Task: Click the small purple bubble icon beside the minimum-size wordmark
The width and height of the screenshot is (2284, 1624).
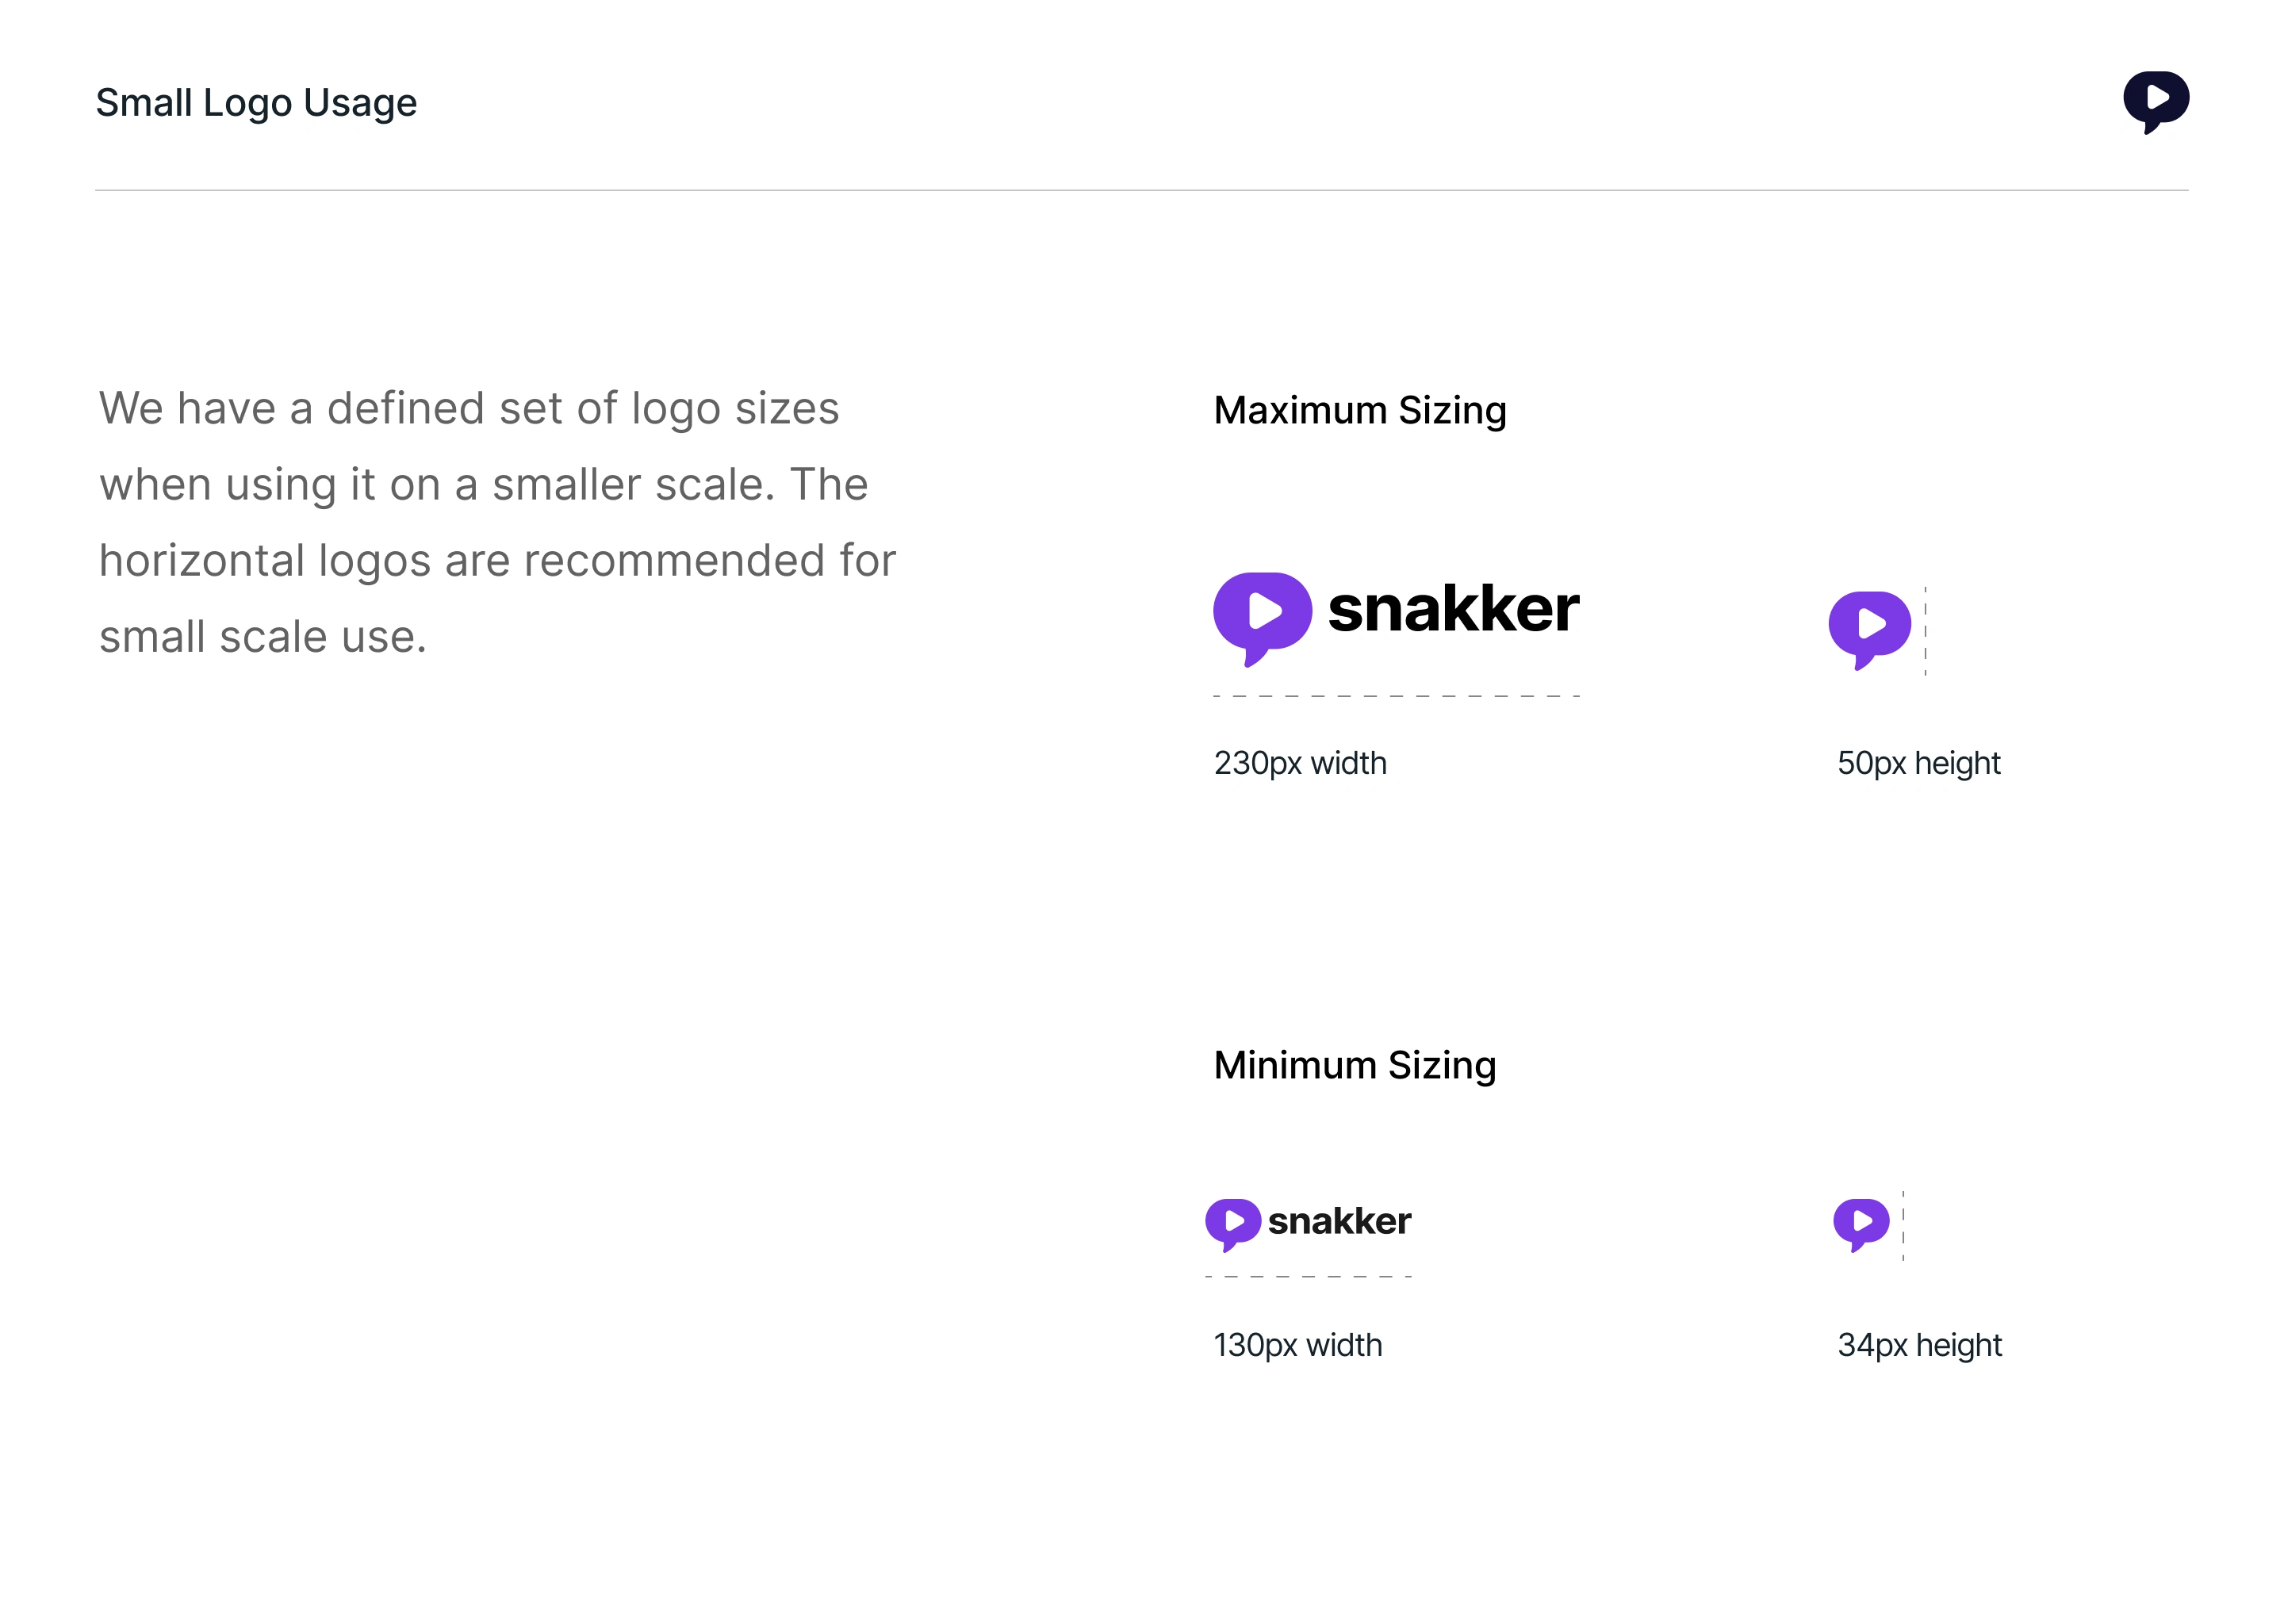Action: tap(1232, 1222)
